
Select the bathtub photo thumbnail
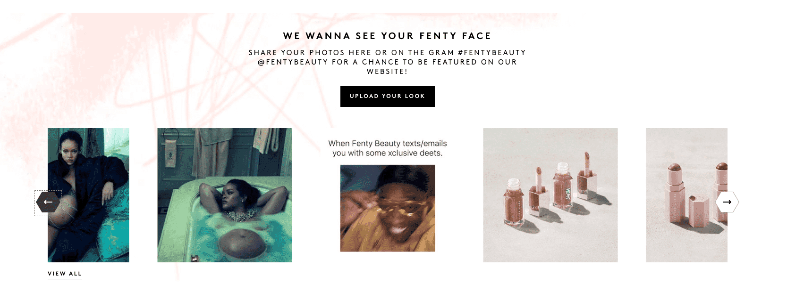click(224, 195)
